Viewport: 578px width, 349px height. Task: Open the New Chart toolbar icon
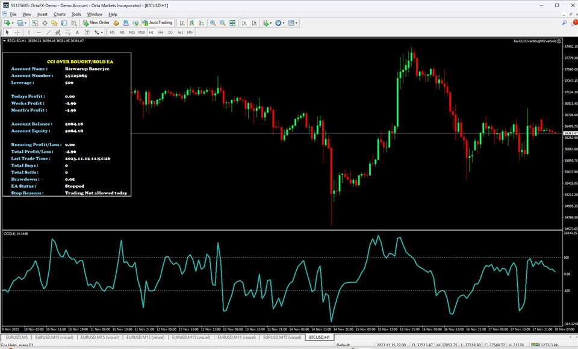tap(7, 23)
